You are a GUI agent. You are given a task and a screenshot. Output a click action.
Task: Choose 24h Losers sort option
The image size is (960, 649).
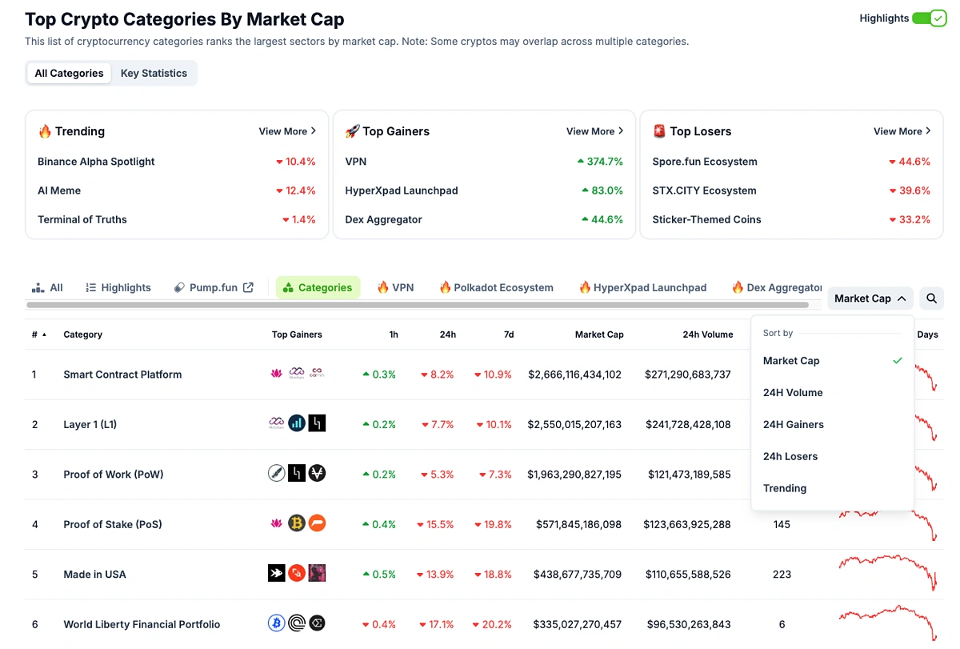click(x=832, y=457)
